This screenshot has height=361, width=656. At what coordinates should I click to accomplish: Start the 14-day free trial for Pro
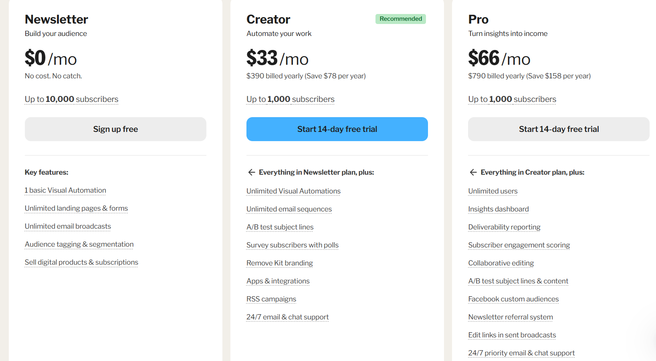(559, 129)
